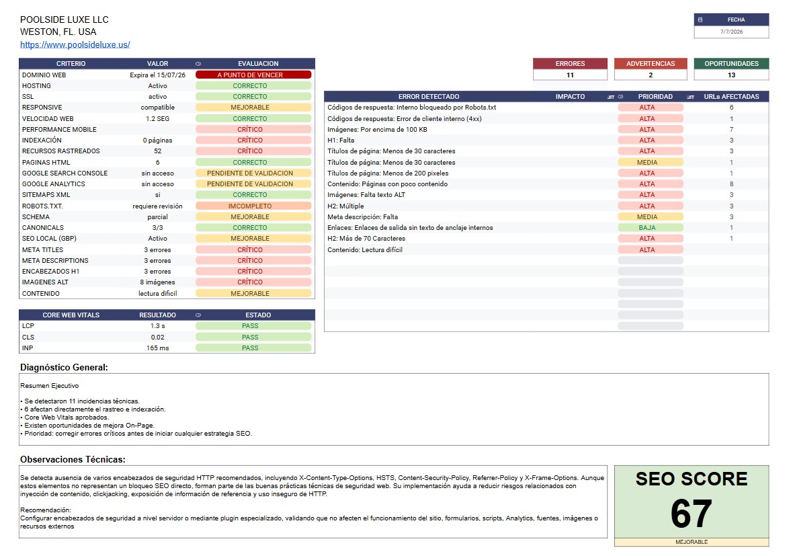Select the VALOR column header
Image resolution: width=789 pixels, height=556 pixels.
coord(157,64)
